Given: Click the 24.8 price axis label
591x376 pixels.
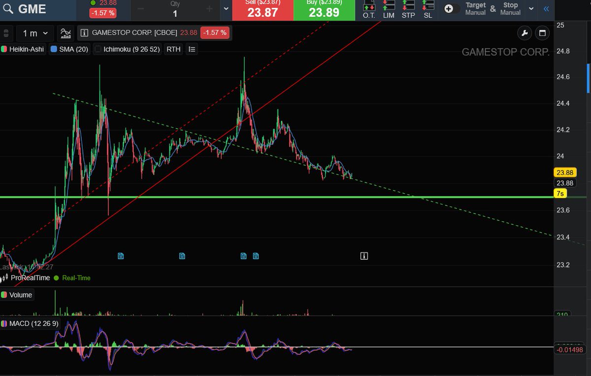Looking at the screenshot, I should click(x=562, y=51).
